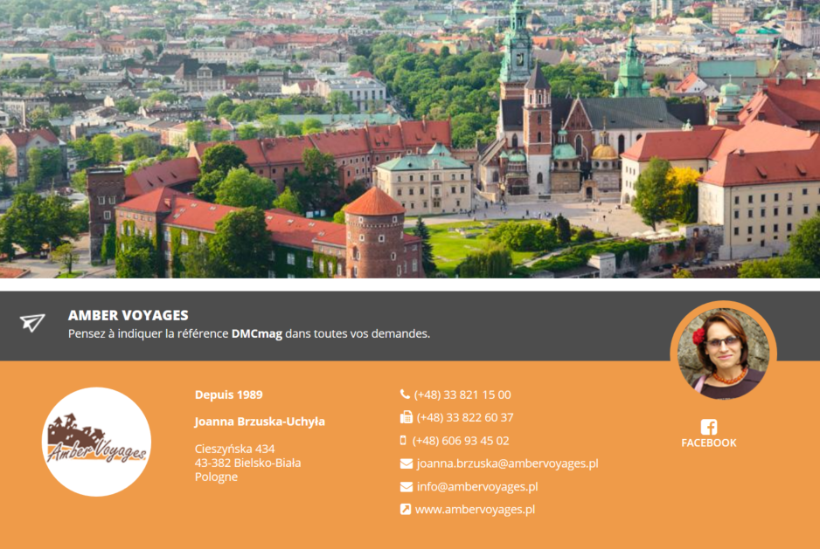
Task: Select the fax number (+48) 33 822 60 37
Action: [x=465, y=417]
